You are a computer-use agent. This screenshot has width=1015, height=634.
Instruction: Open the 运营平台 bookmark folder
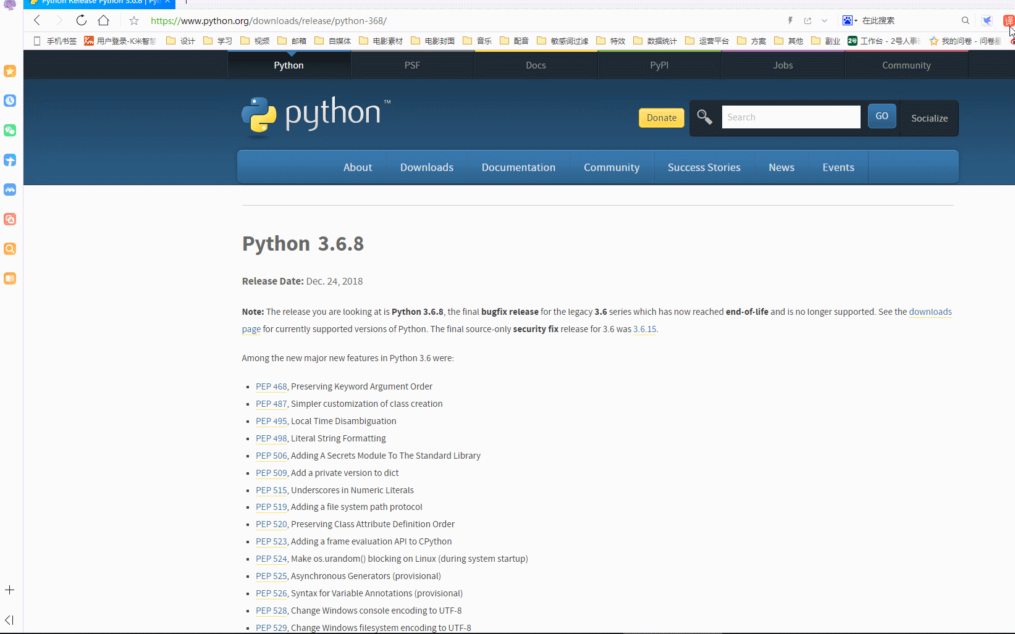click(707, 41)
